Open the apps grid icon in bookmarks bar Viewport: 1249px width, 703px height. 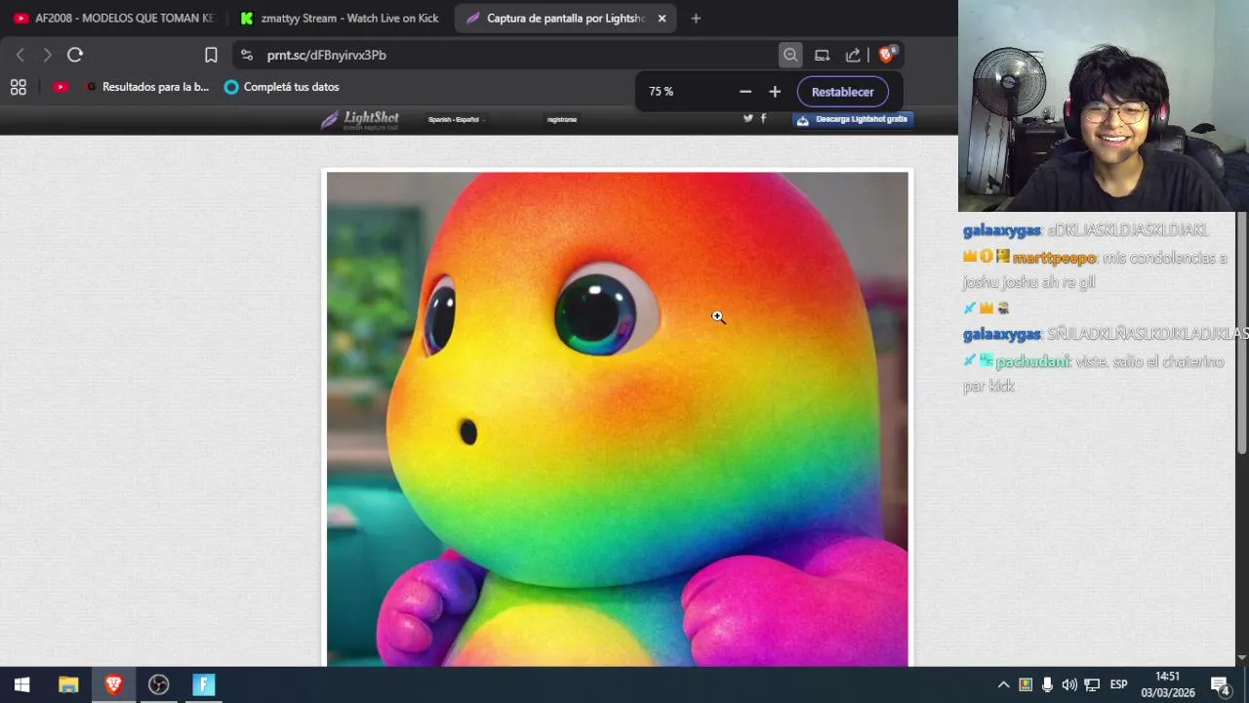point(18,87)
